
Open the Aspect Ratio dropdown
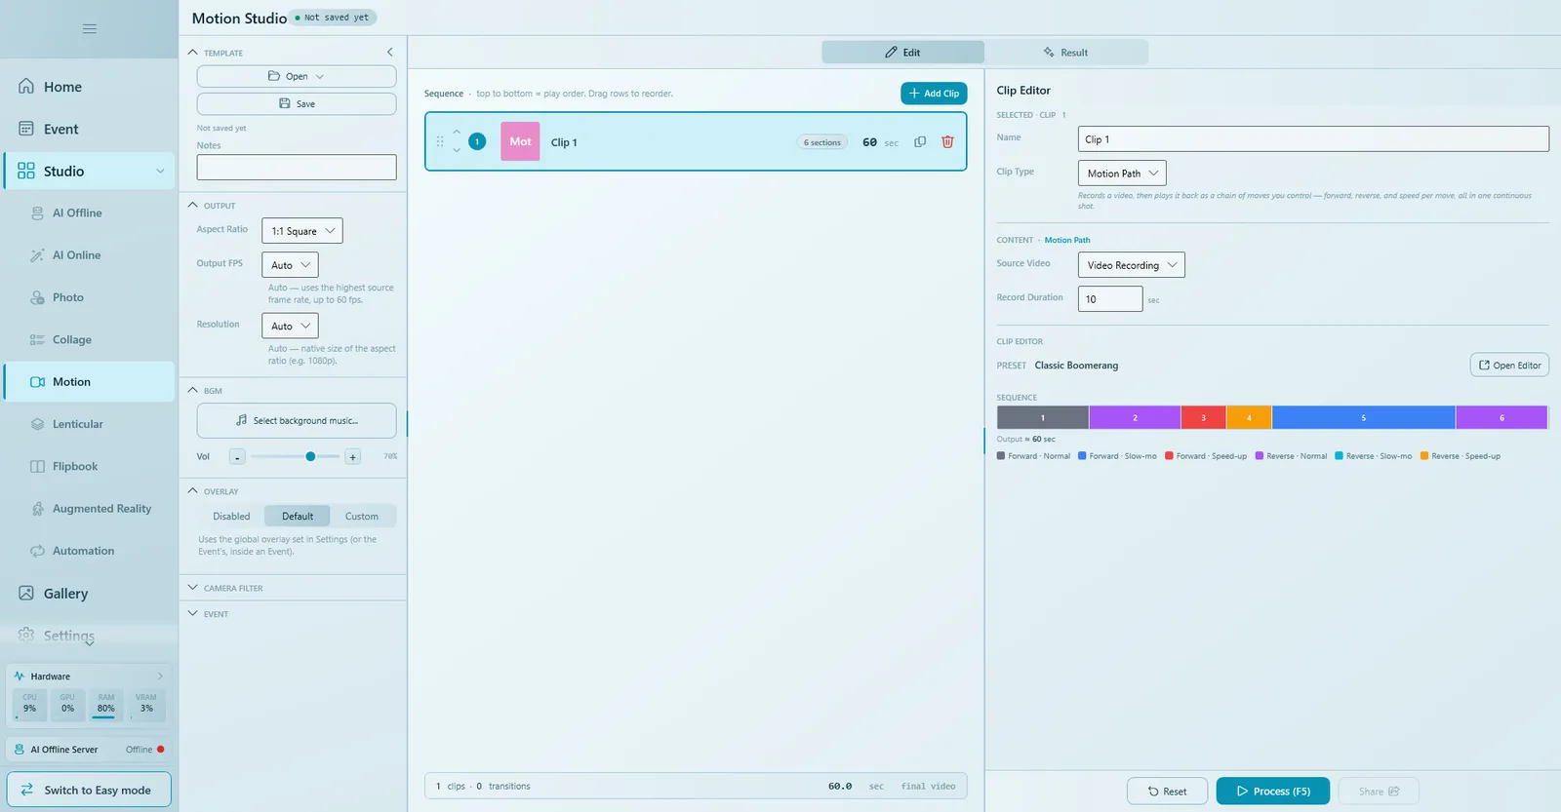302,231
